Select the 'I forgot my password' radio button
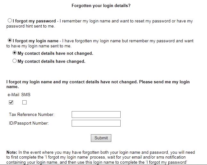207x165 pixels. [x=10, y=21]
